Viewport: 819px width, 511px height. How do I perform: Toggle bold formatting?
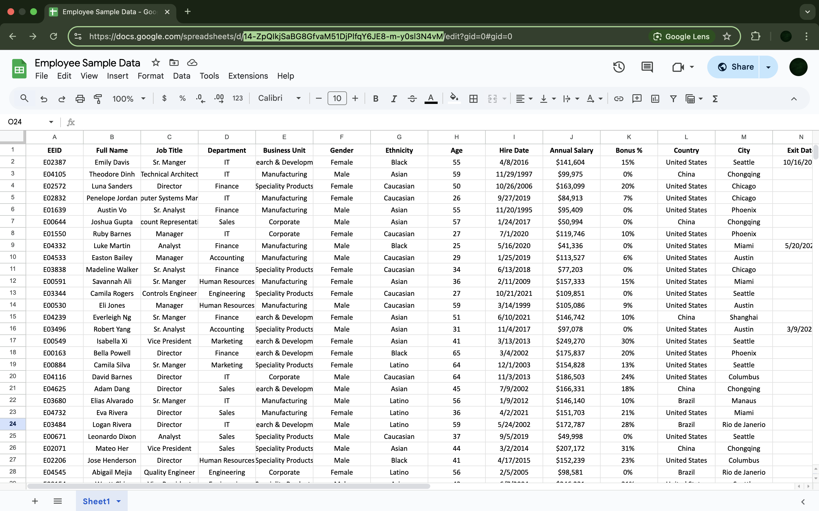point(375,99)
